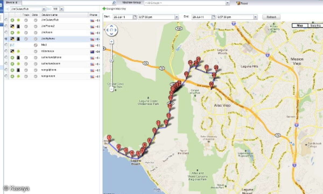Click the Data column header

click(x=35, y=15)
